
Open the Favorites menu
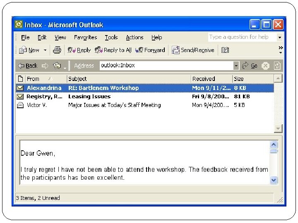click(x=86, y=37)
